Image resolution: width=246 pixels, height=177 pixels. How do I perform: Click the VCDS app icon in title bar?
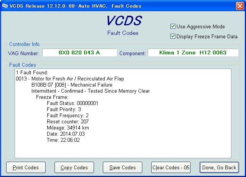5,6
